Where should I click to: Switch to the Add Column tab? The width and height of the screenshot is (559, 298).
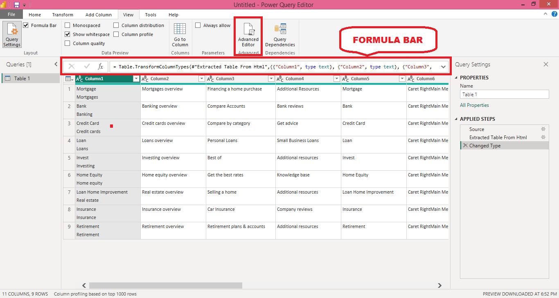point(99,15)
